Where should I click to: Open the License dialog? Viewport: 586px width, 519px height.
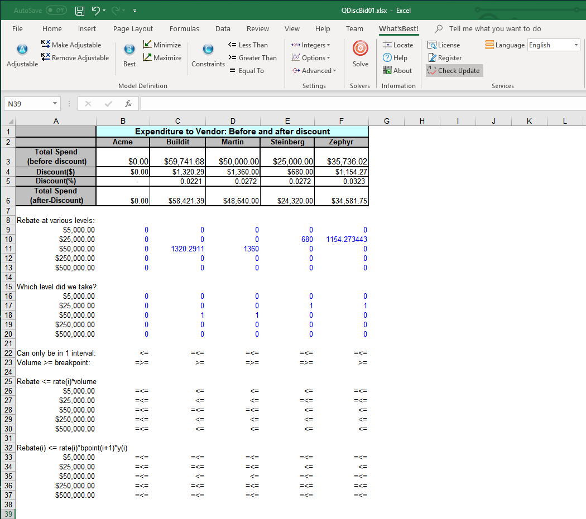444,45
